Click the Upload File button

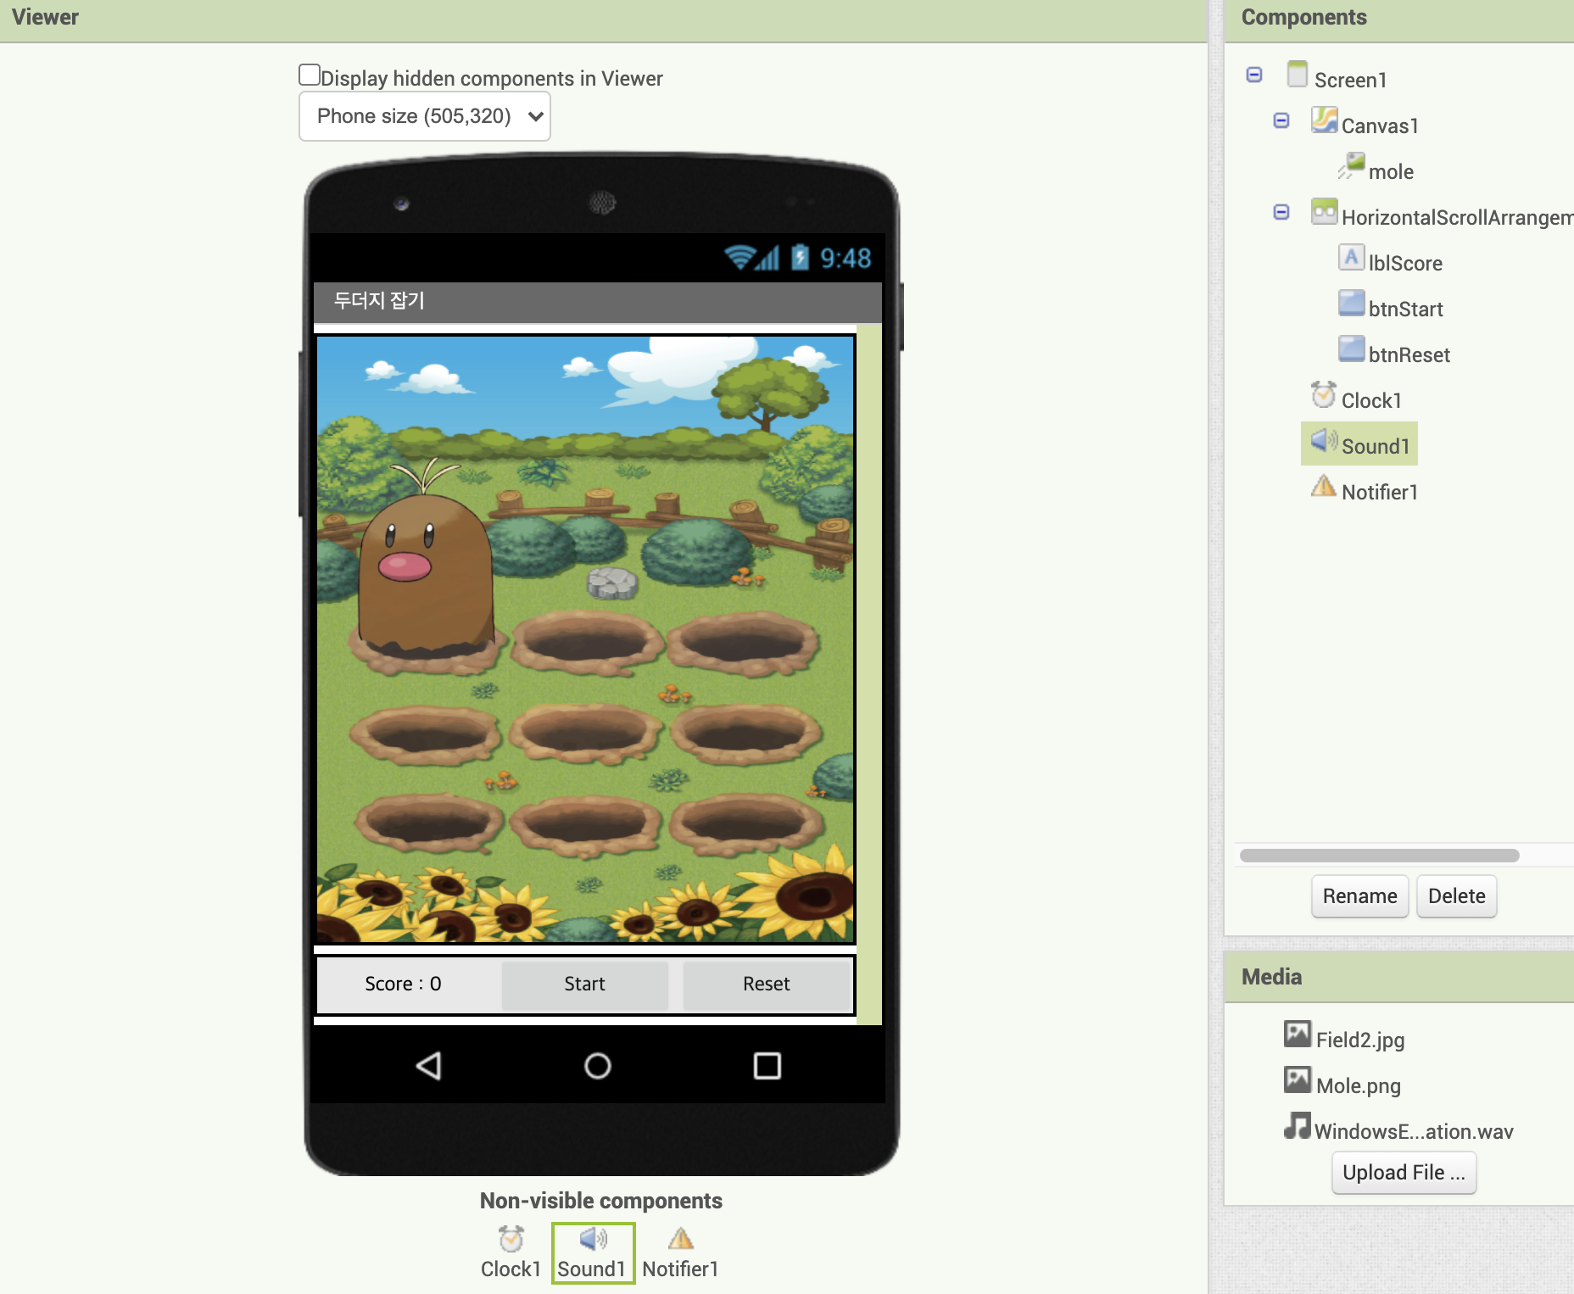click(x=1404, y=1173)
